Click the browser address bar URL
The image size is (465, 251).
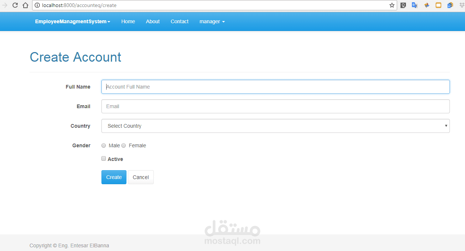coord(79,5)
